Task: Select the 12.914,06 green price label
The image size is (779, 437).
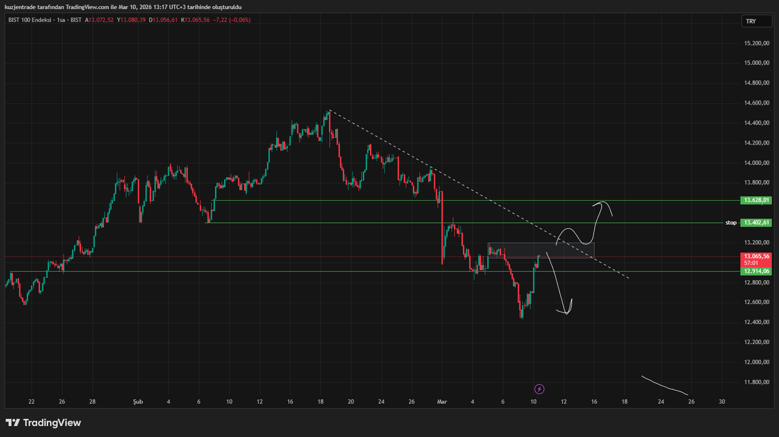Action: [x=756, y=271]
